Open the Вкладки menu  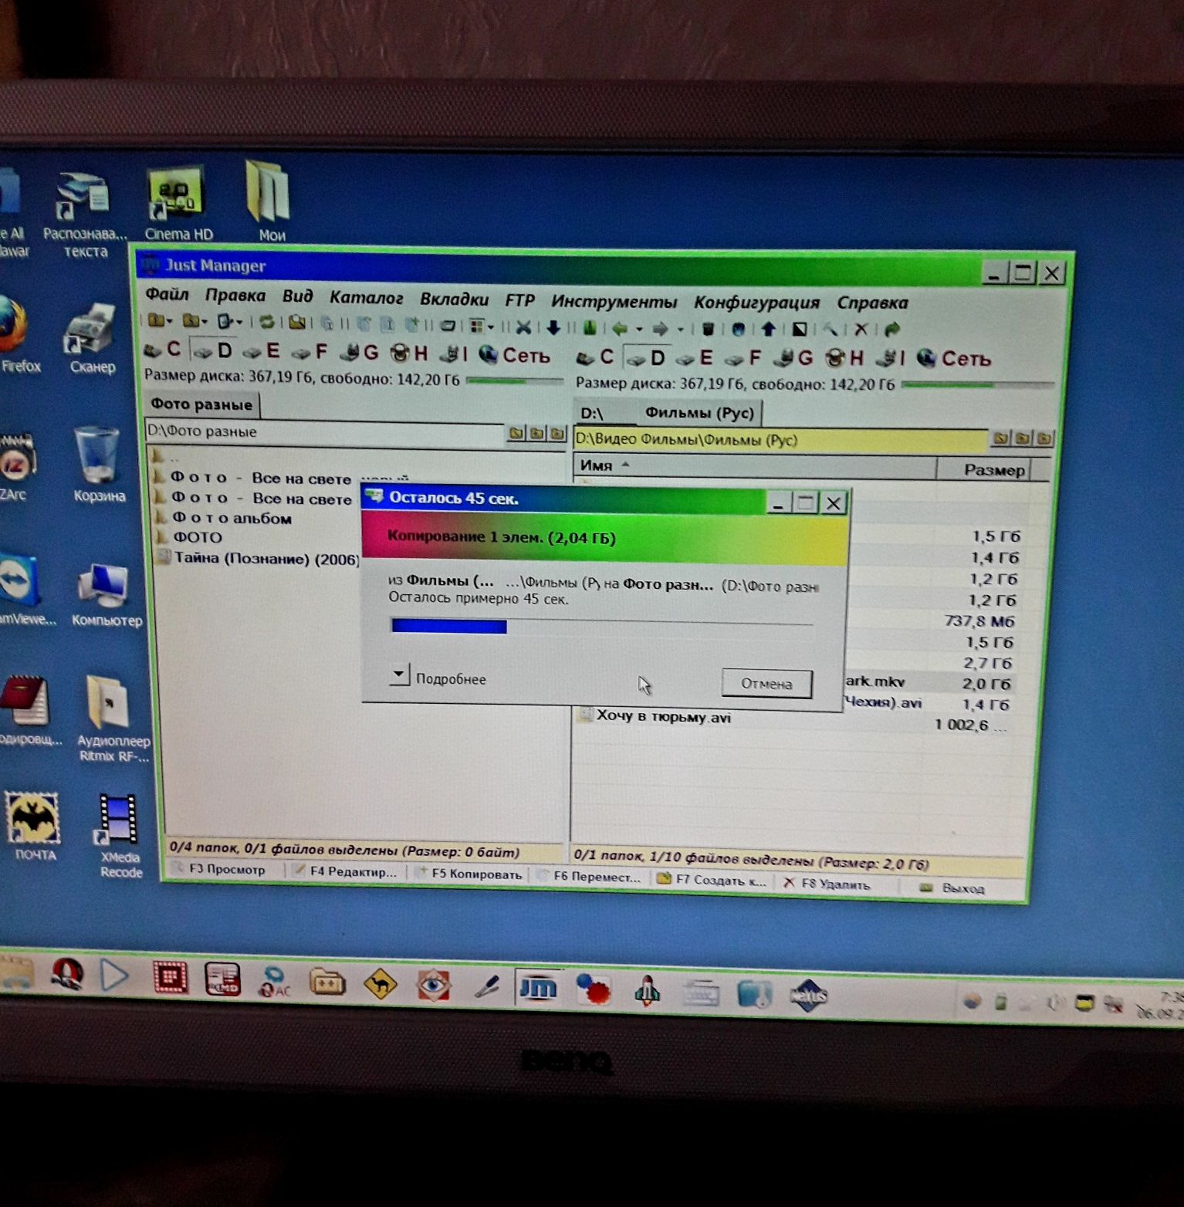454,299
